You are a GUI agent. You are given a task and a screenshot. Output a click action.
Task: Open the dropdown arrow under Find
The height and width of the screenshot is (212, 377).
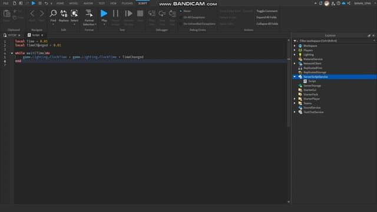pos(53,24)
